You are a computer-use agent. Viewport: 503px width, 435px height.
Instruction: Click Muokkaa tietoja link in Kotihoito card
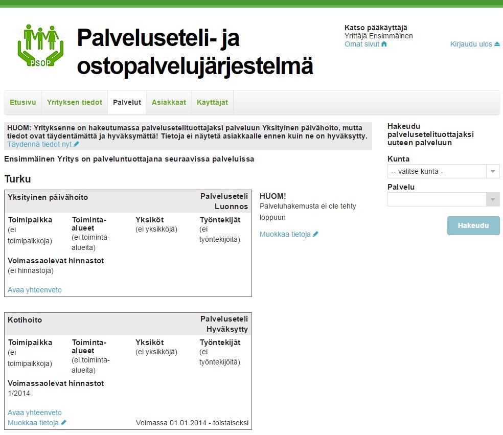point(33,423)
